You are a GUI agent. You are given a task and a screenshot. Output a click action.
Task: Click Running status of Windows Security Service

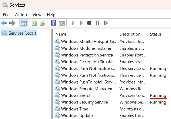coord(158,102)
